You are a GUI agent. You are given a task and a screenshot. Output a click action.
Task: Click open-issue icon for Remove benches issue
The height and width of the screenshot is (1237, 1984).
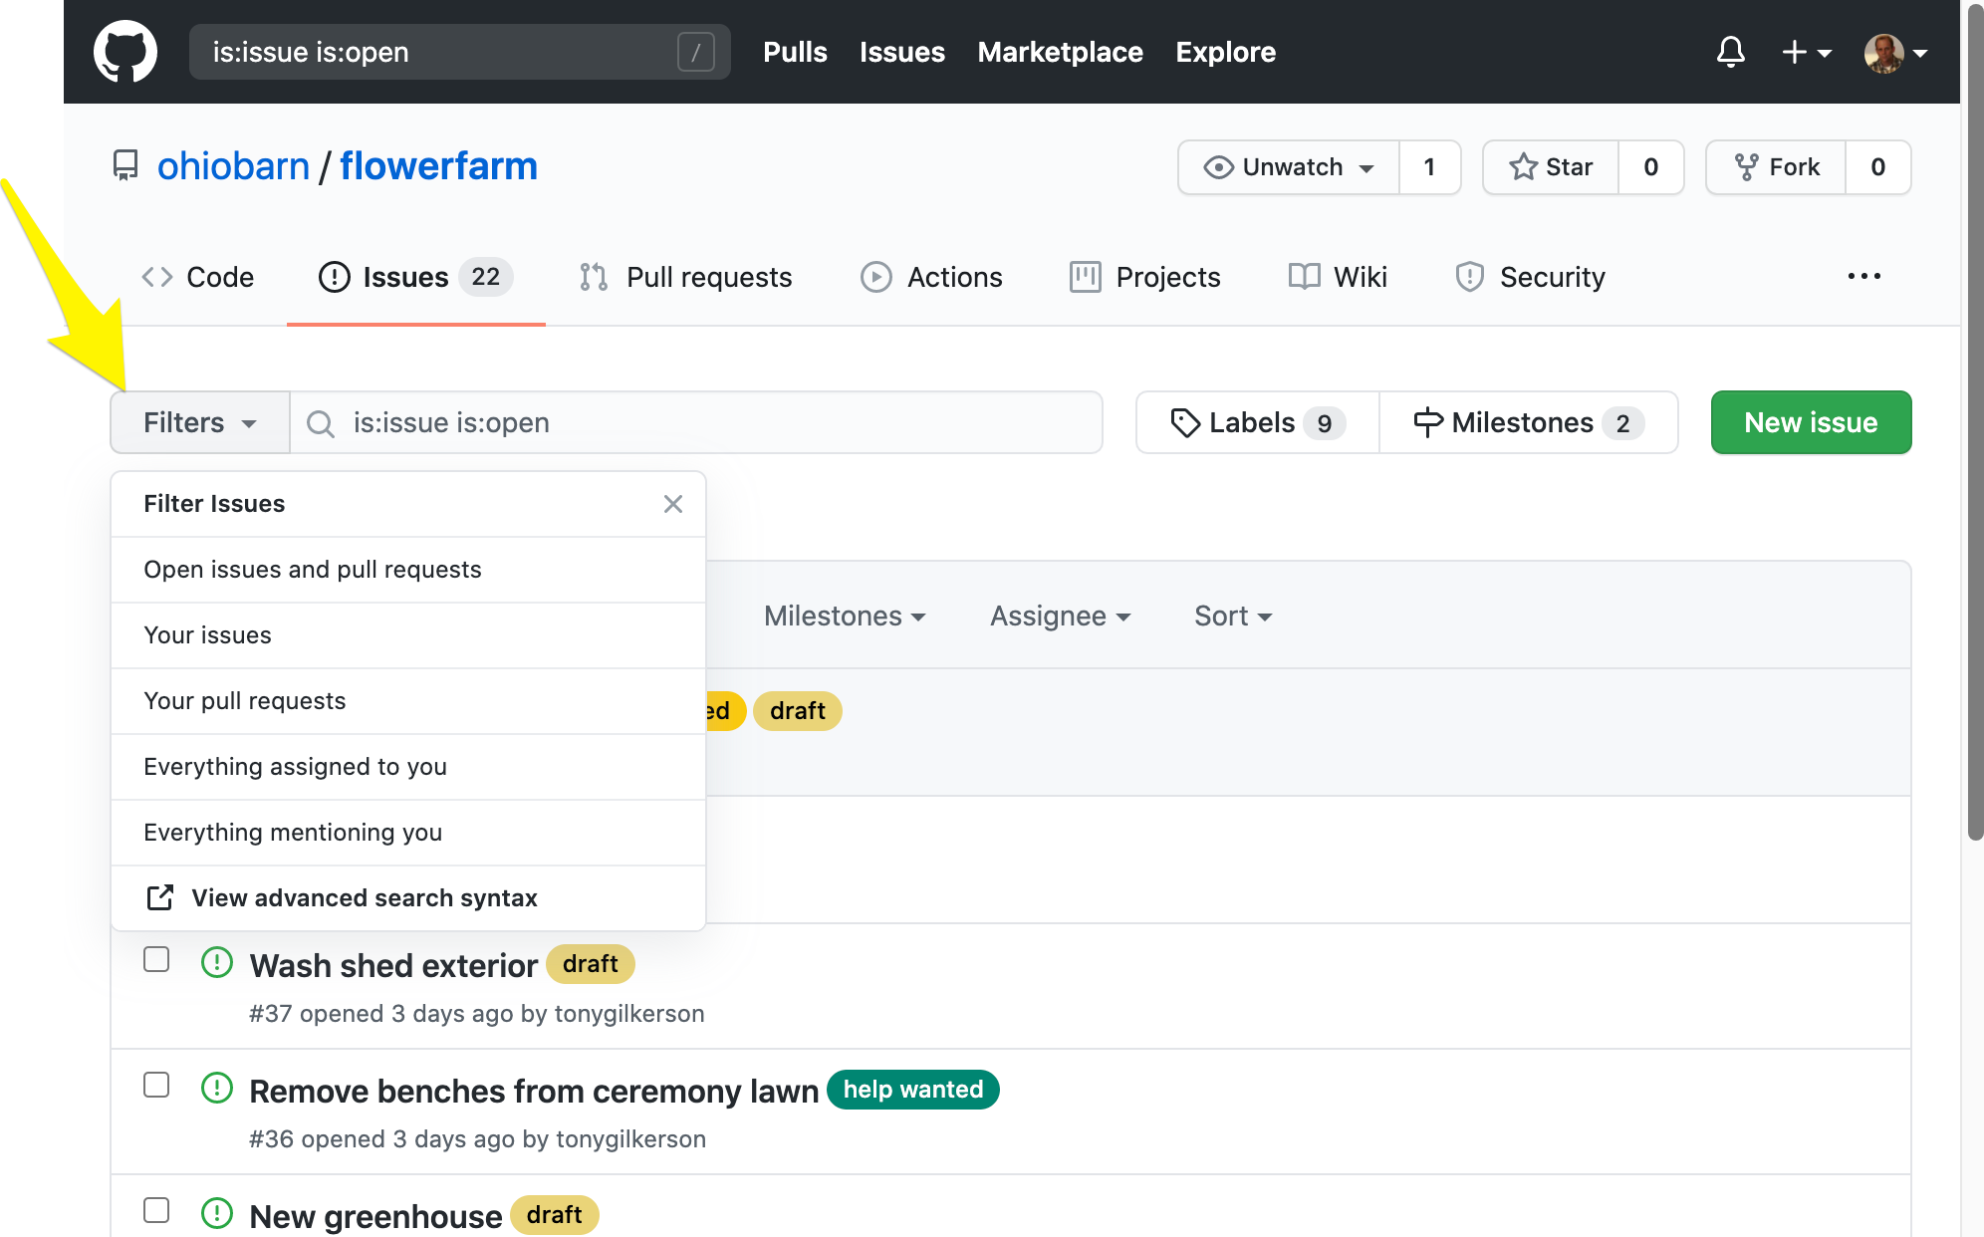click(x=217, y=1088)
